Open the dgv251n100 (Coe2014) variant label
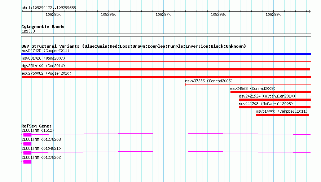This screenshot has width=321, height=182. click(x=43, y=66)
